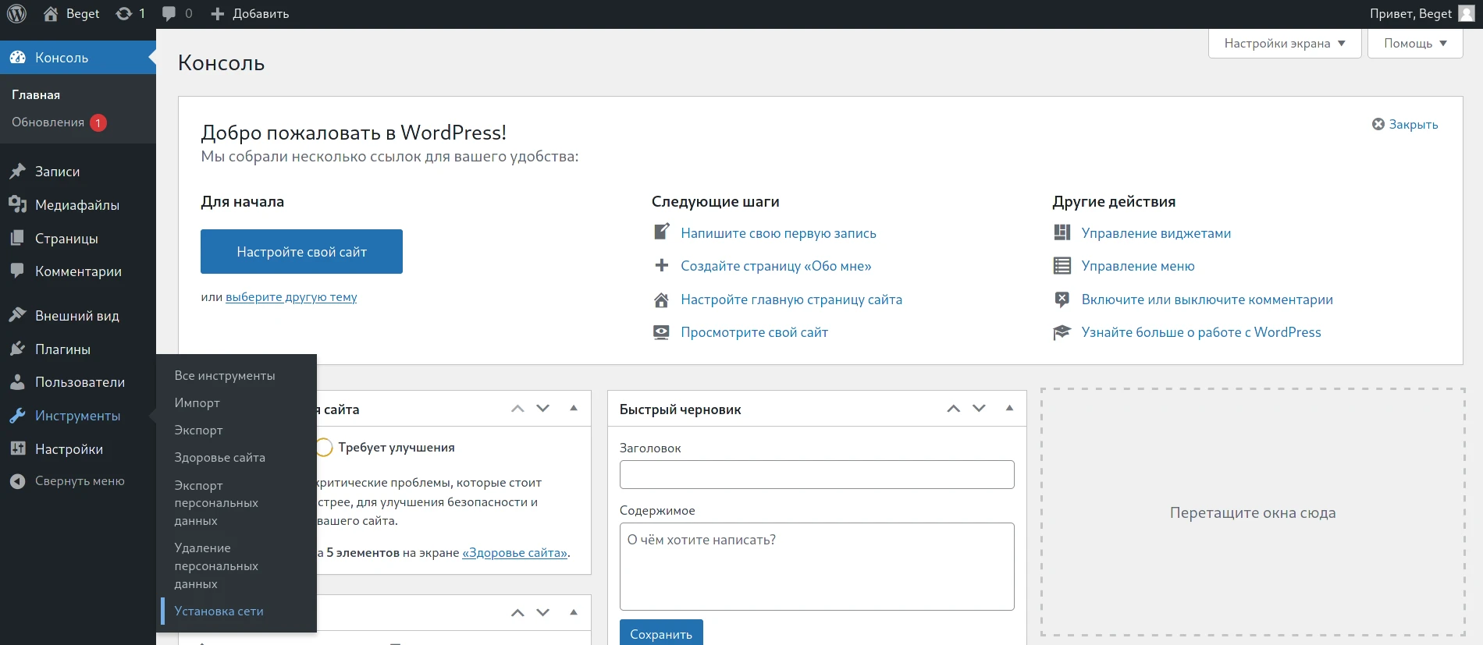Open Плагины in the sidebar
The image size is (1483, 645).
click(62, 349)
